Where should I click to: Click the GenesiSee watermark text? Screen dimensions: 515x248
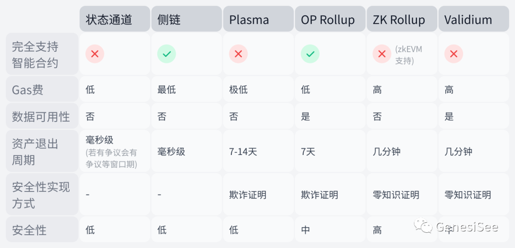point(467,227)
